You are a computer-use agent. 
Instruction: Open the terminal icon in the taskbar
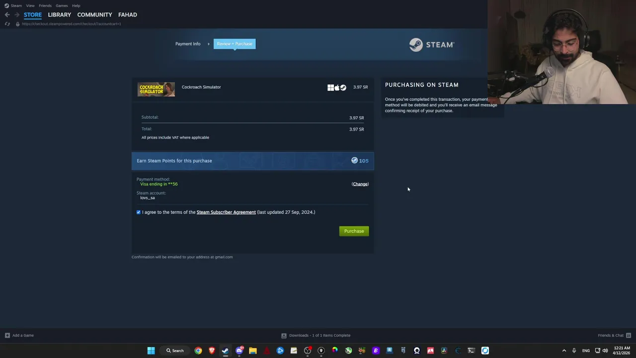tap(471, 351)
